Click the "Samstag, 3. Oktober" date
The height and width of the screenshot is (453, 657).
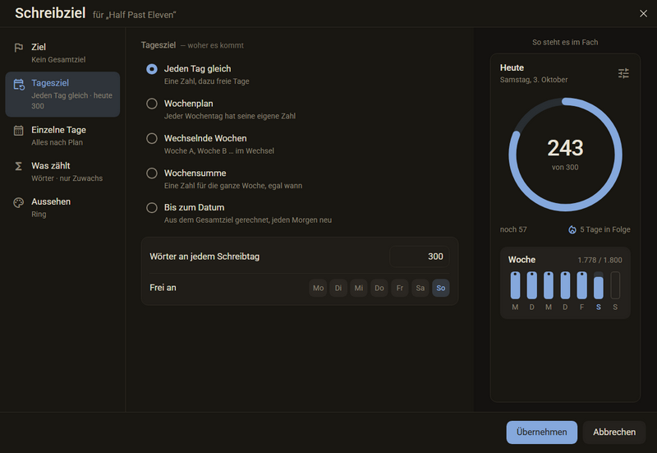pos(534,80)
